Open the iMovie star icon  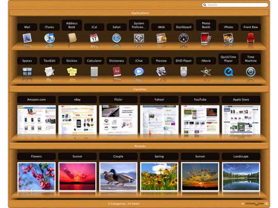pyautogui.click(x=206, y=72)
